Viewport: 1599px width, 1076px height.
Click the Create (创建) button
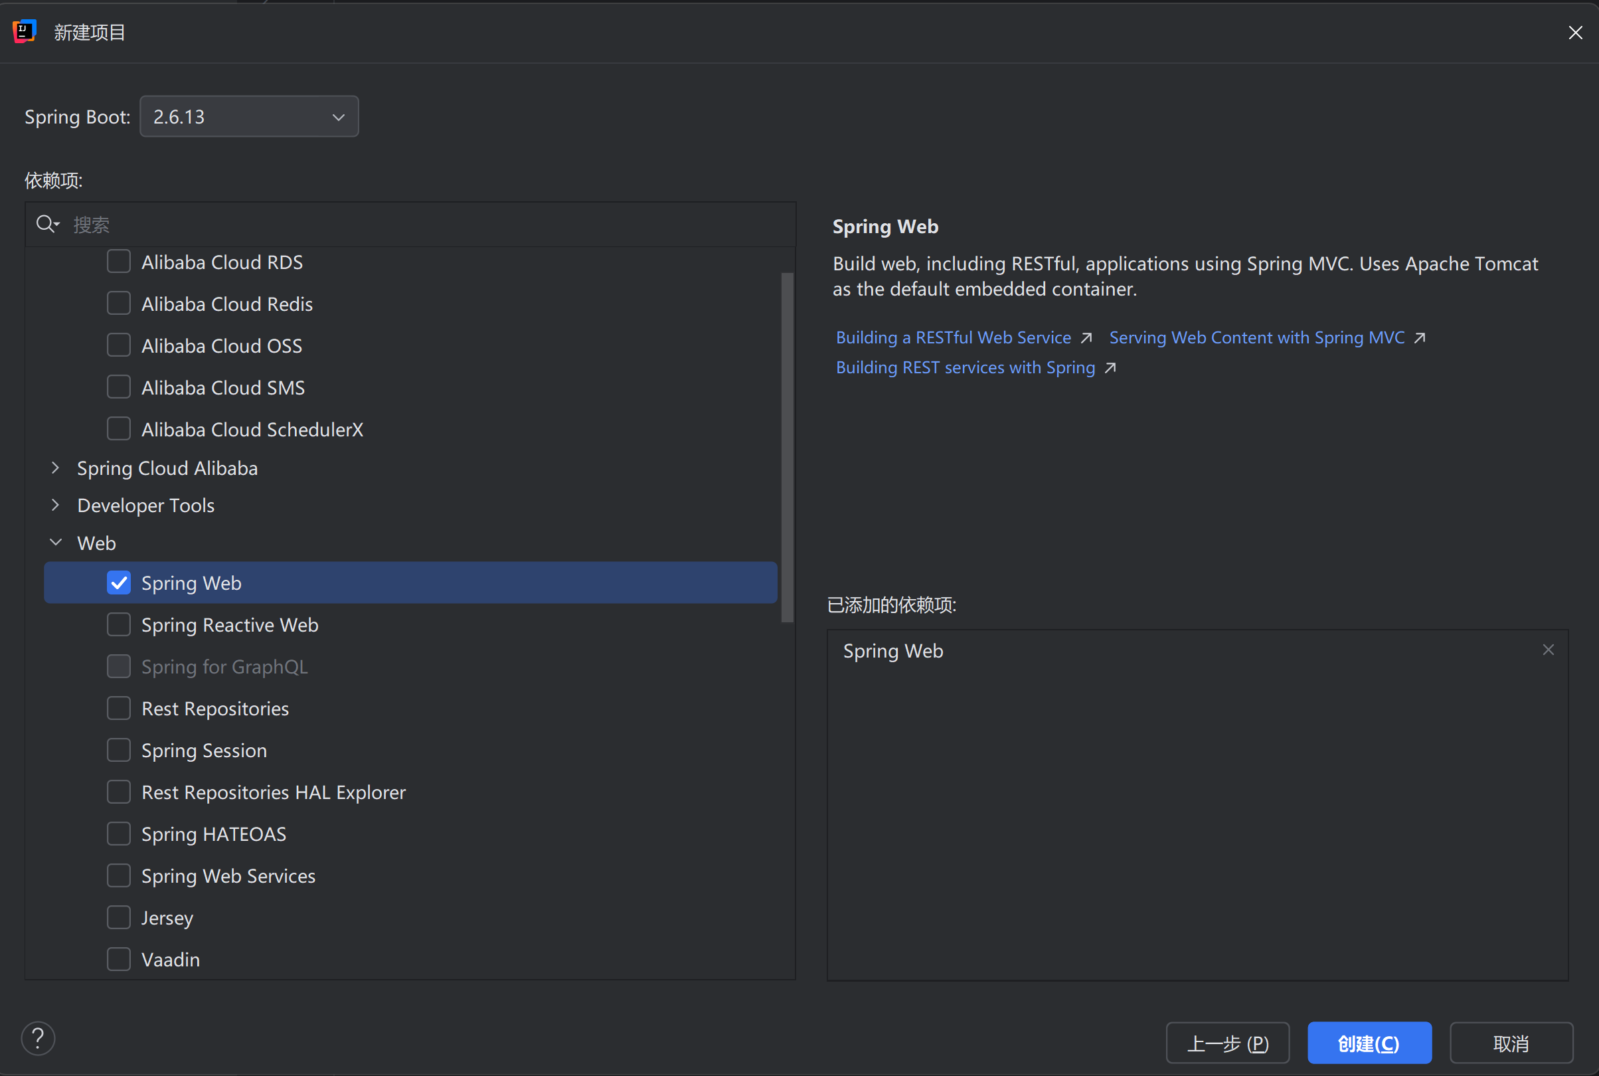coord(1369,1043)
